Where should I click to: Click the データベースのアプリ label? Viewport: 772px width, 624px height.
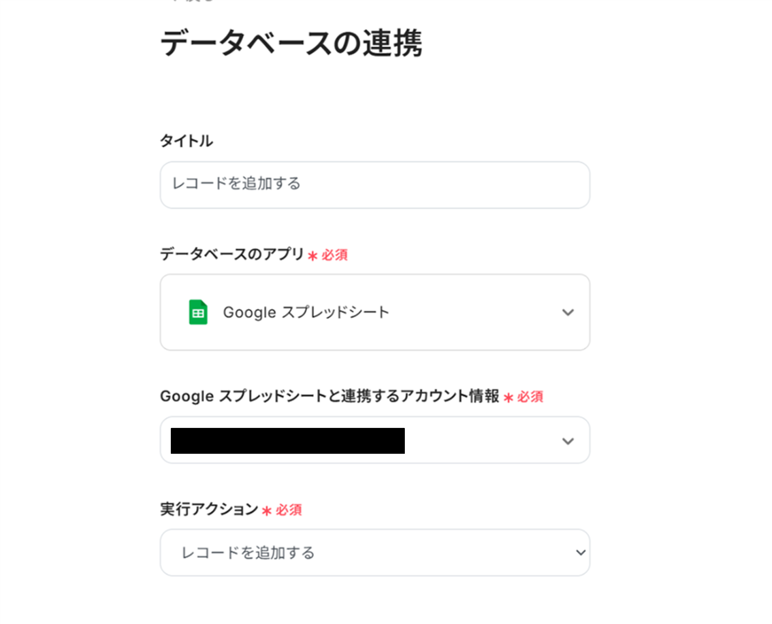tap(232, 254)
